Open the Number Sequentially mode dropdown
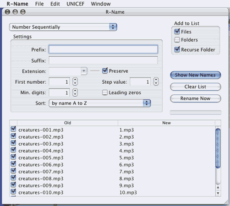Screen dimensions: 230x206 [63, 27]
